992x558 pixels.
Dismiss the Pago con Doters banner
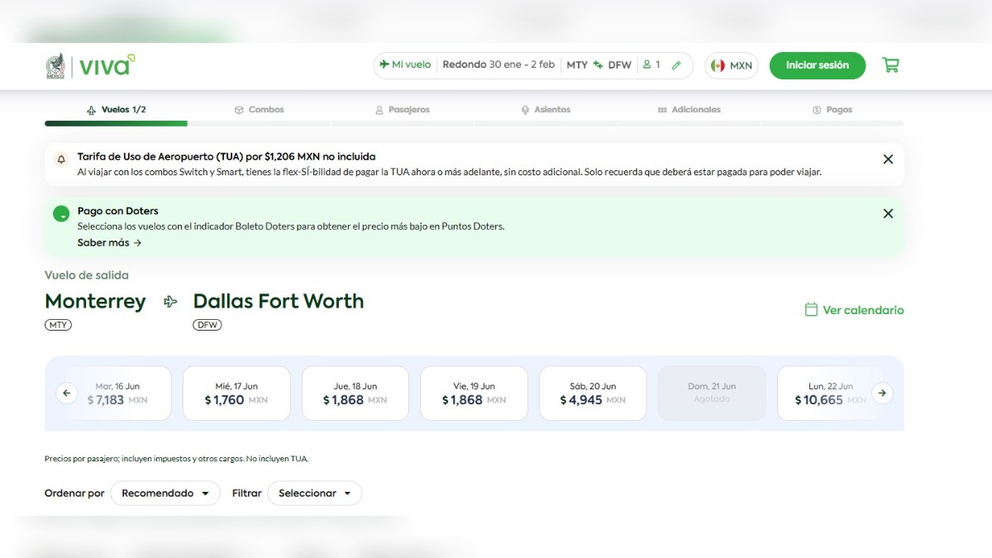click(x=888, y=213)
